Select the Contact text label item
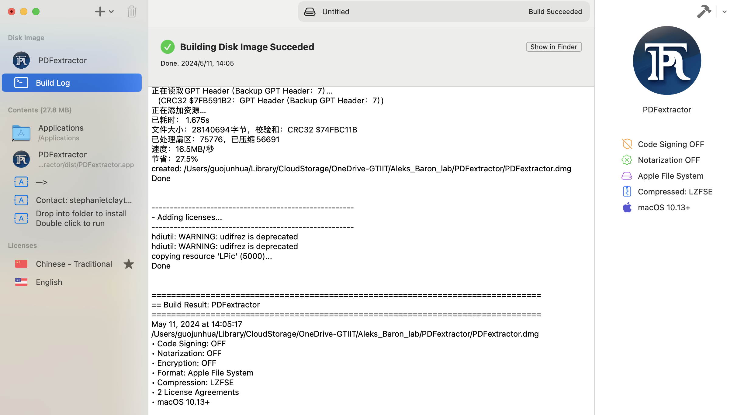The width and height of the screenshot is (734, 415). pyautogui.click(x=72, y=200)
